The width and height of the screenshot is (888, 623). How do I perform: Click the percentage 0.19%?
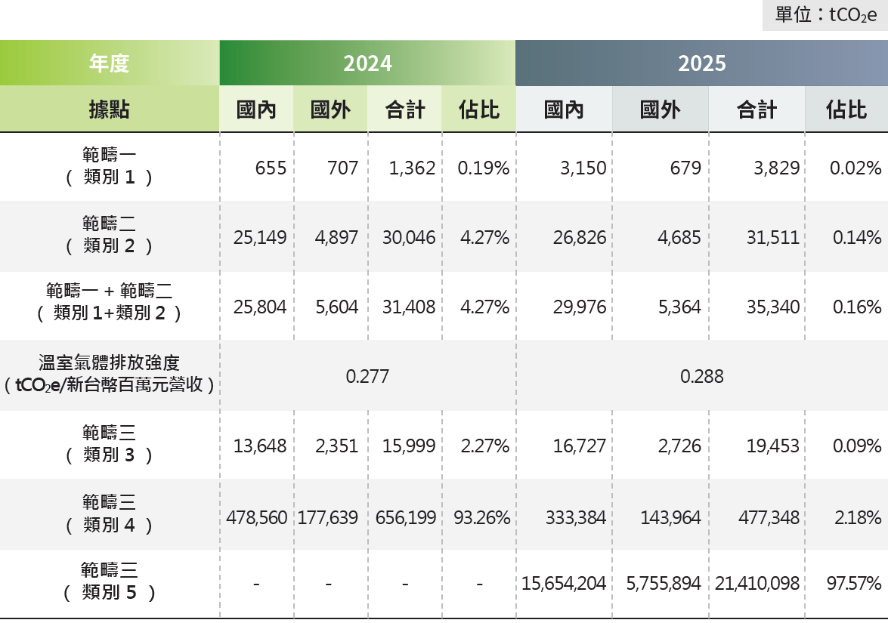point(483,168)
